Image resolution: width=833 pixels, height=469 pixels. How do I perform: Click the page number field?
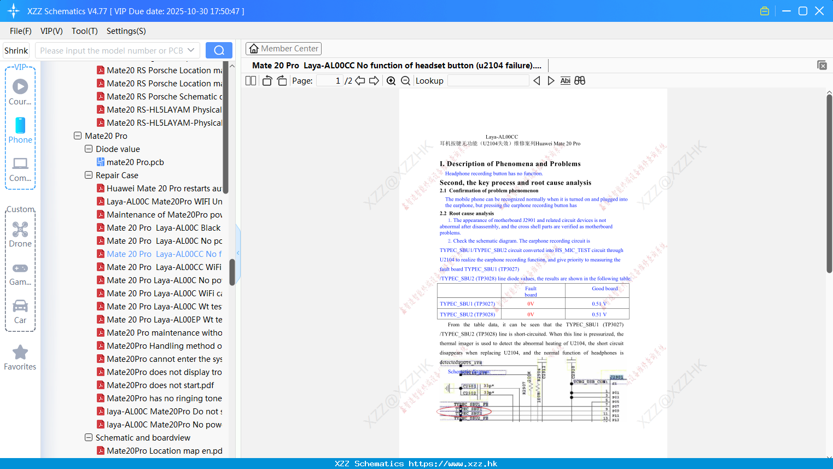(329, 81)
